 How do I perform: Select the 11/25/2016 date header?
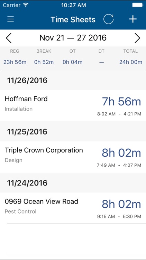pos(73,131)
